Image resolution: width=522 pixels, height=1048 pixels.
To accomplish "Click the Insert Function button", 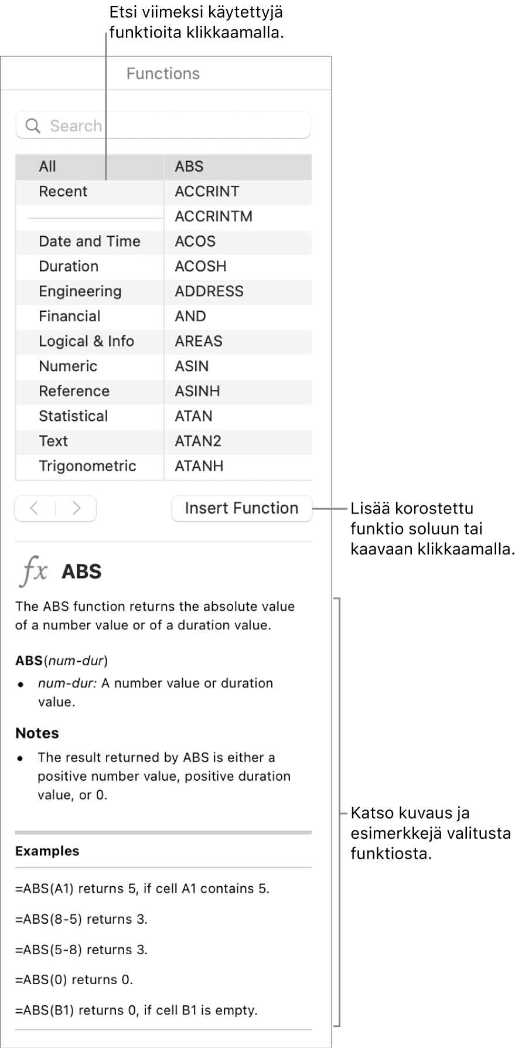I will (x=241, y=508).
